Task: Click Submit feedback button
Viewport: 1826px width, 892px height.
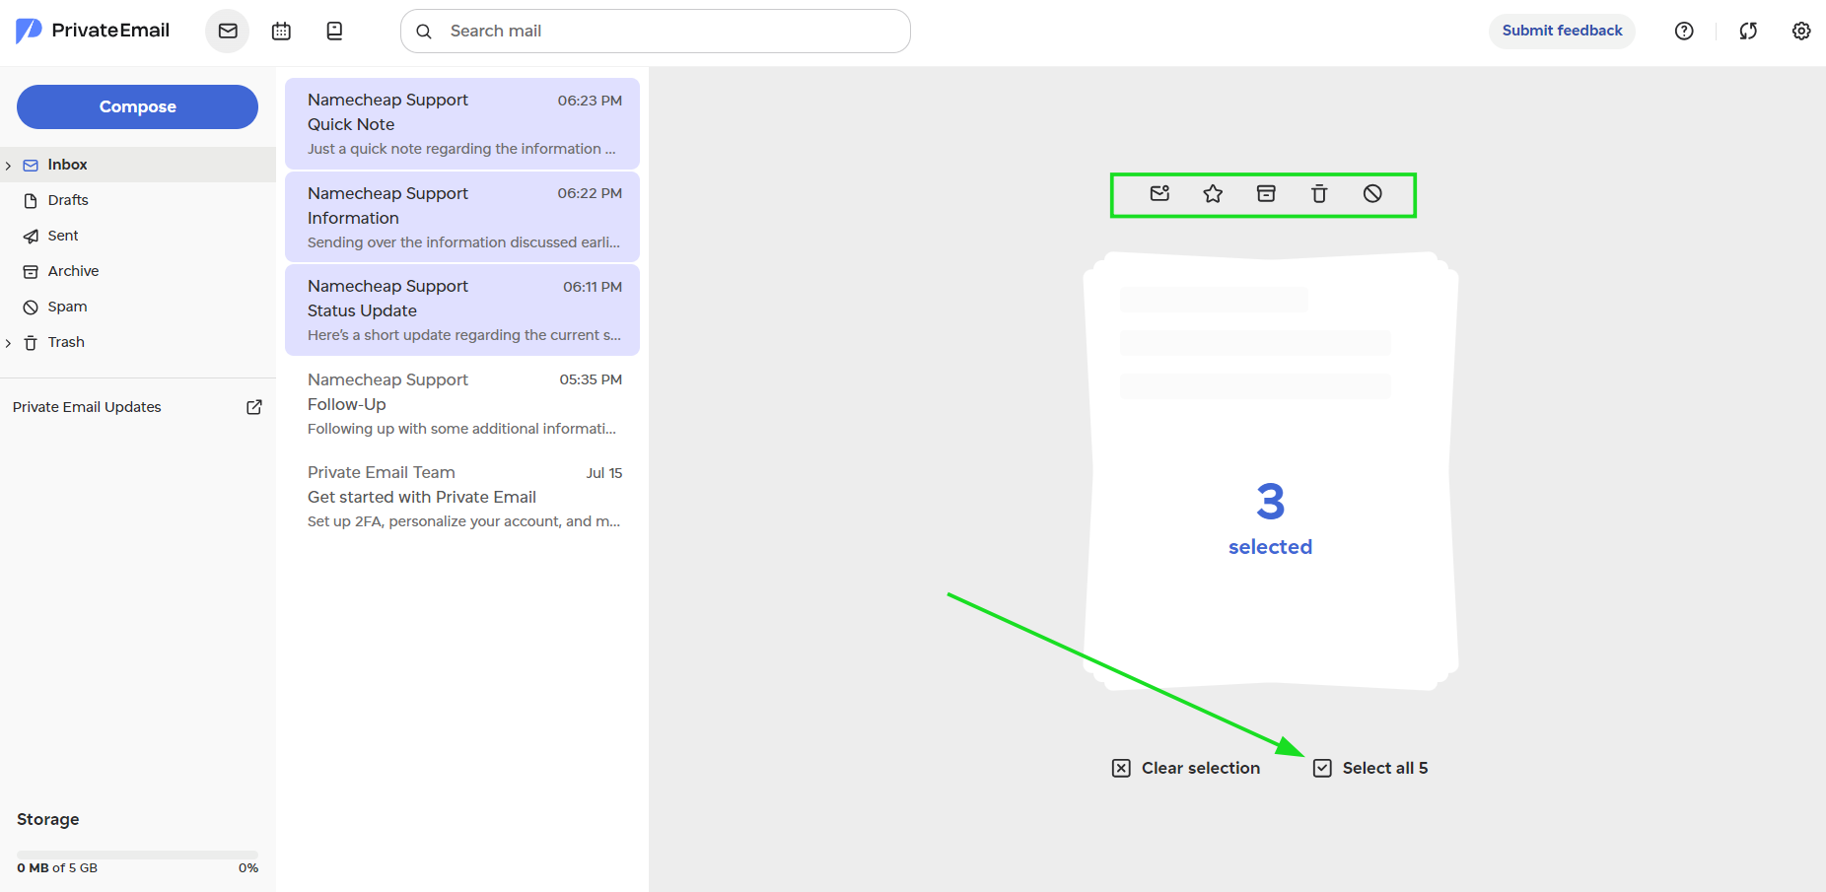Action: [1562, 31]
